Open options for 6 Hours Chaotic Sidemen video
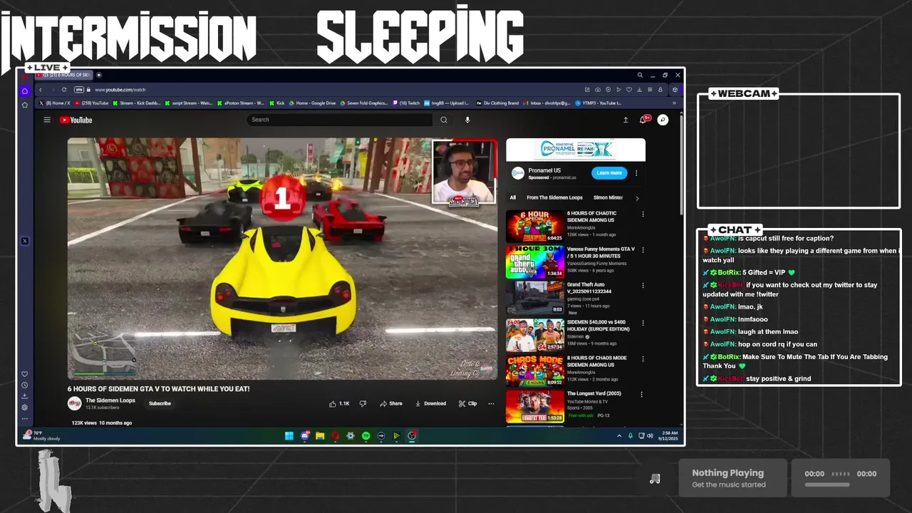 pyautogui.click(x=643, y=214)
